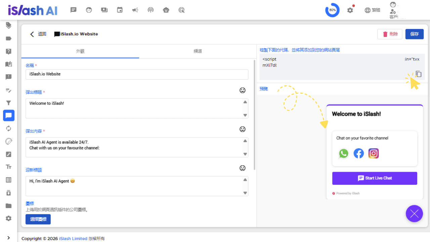This screenshot has height=242, width=430.
Task: Click the up arrow in 彈出內容 text area
Action: pos(245,141)
